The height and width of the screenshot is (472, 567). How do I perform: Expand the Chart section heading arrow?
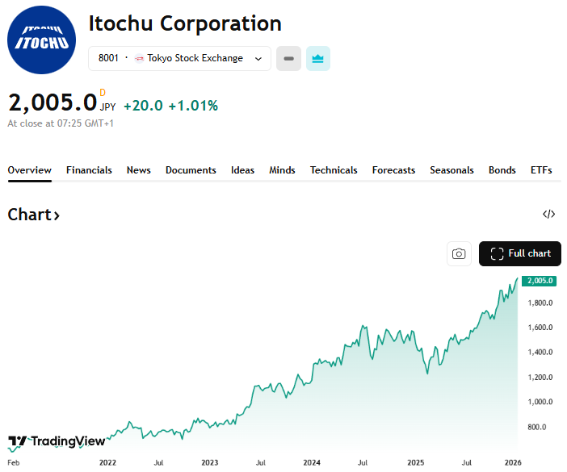tap(57, 215)
